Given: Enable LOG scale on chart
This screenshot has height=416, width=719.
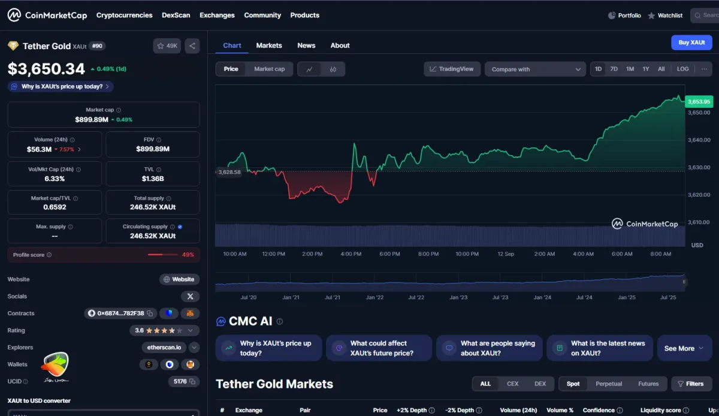Looking at the screenshot, I should click(683, 69).
